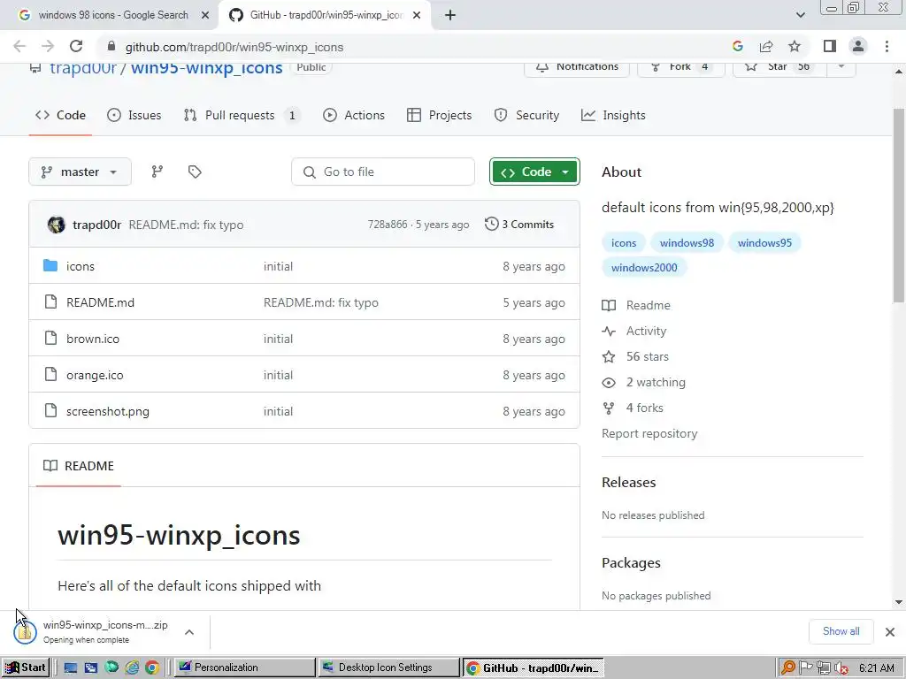Click the volume icon in system tray
This screenshot has width=906, height=679.
tap(841, 668)
